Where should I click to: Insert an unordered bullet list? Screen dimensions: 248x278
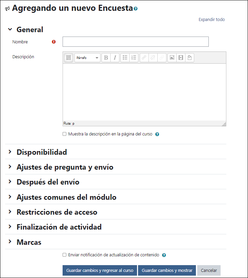[x=125, y=58]
